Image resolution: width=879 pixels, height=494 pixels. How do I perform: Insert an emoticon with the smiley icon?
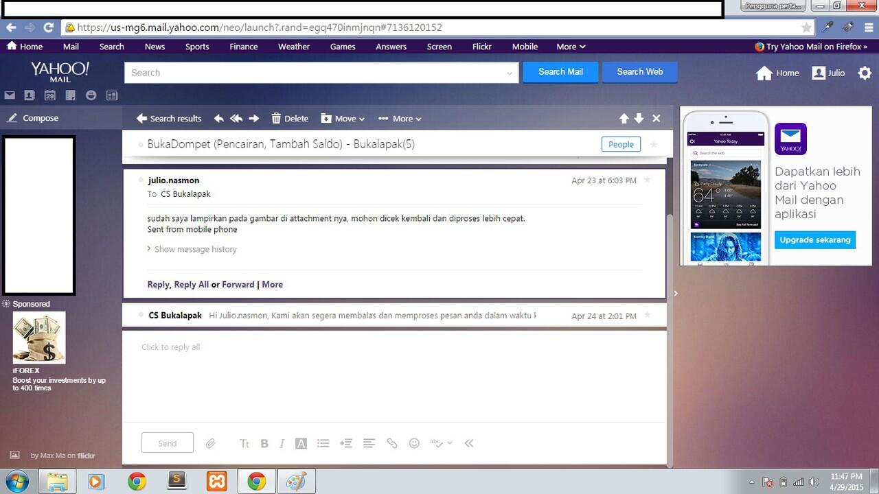tap(414, 443)
